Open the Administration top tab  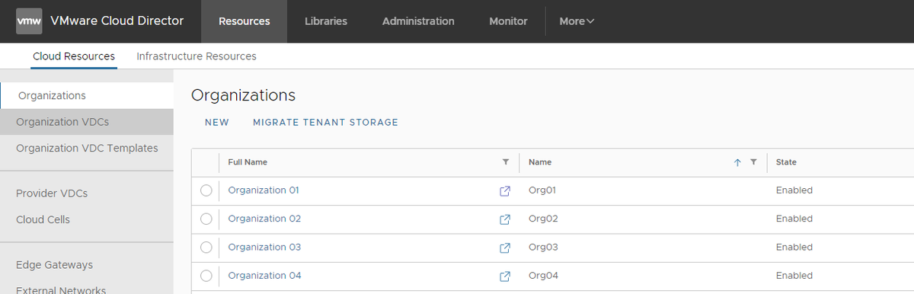418,21
